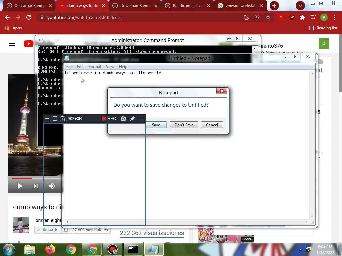Skip to next YouTube video

36,186
